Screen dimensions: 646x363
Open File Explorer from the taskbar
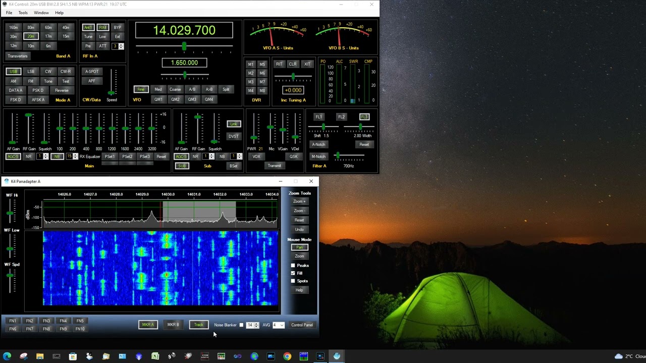[x=40, y=356]
